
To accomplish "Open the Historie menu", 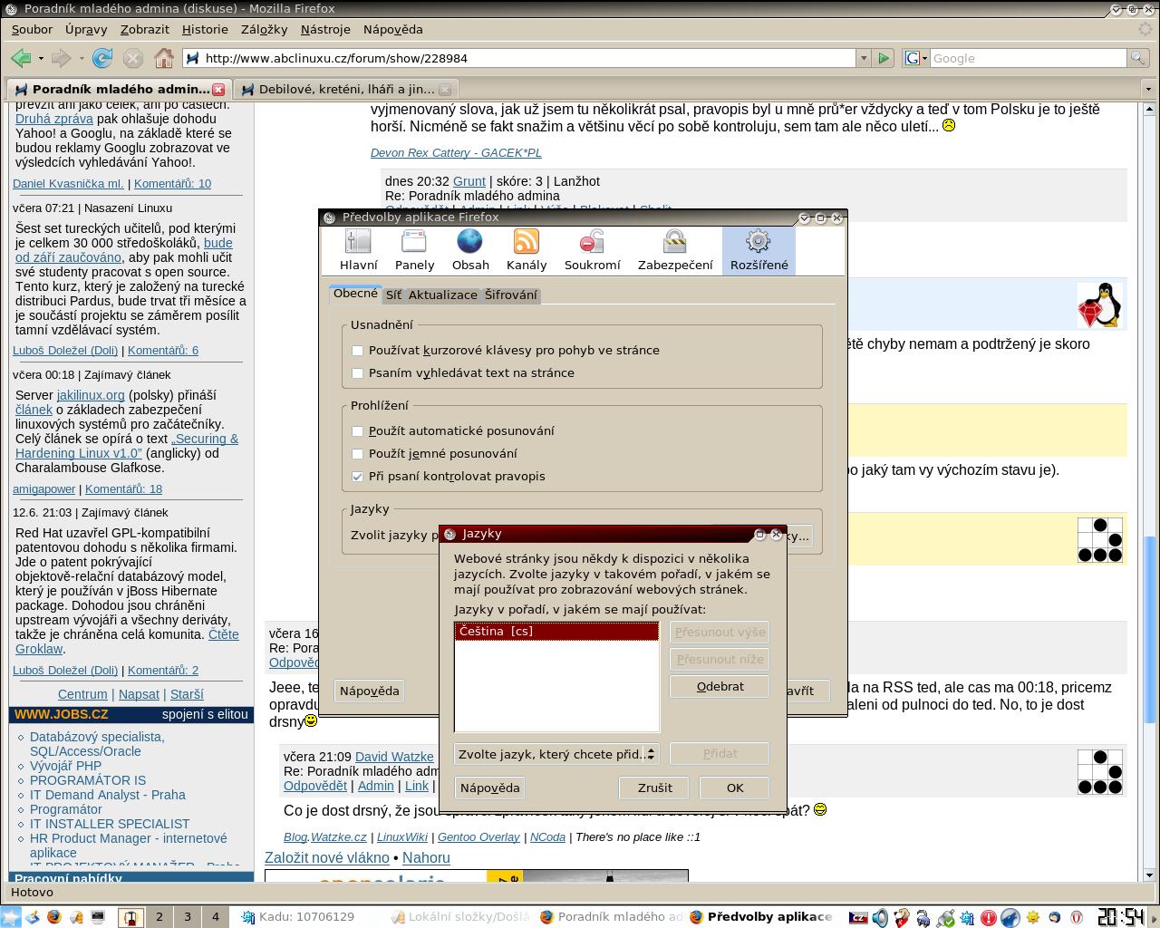I will (x=205, y=29).
